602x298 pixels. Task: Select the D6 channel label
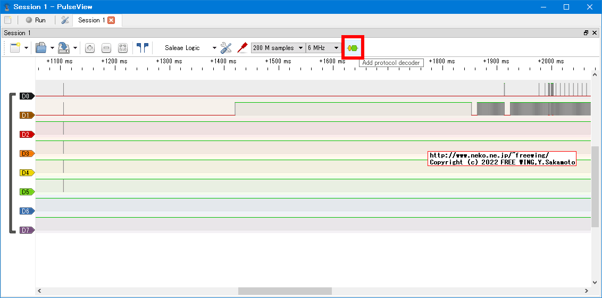click(27, 211)
